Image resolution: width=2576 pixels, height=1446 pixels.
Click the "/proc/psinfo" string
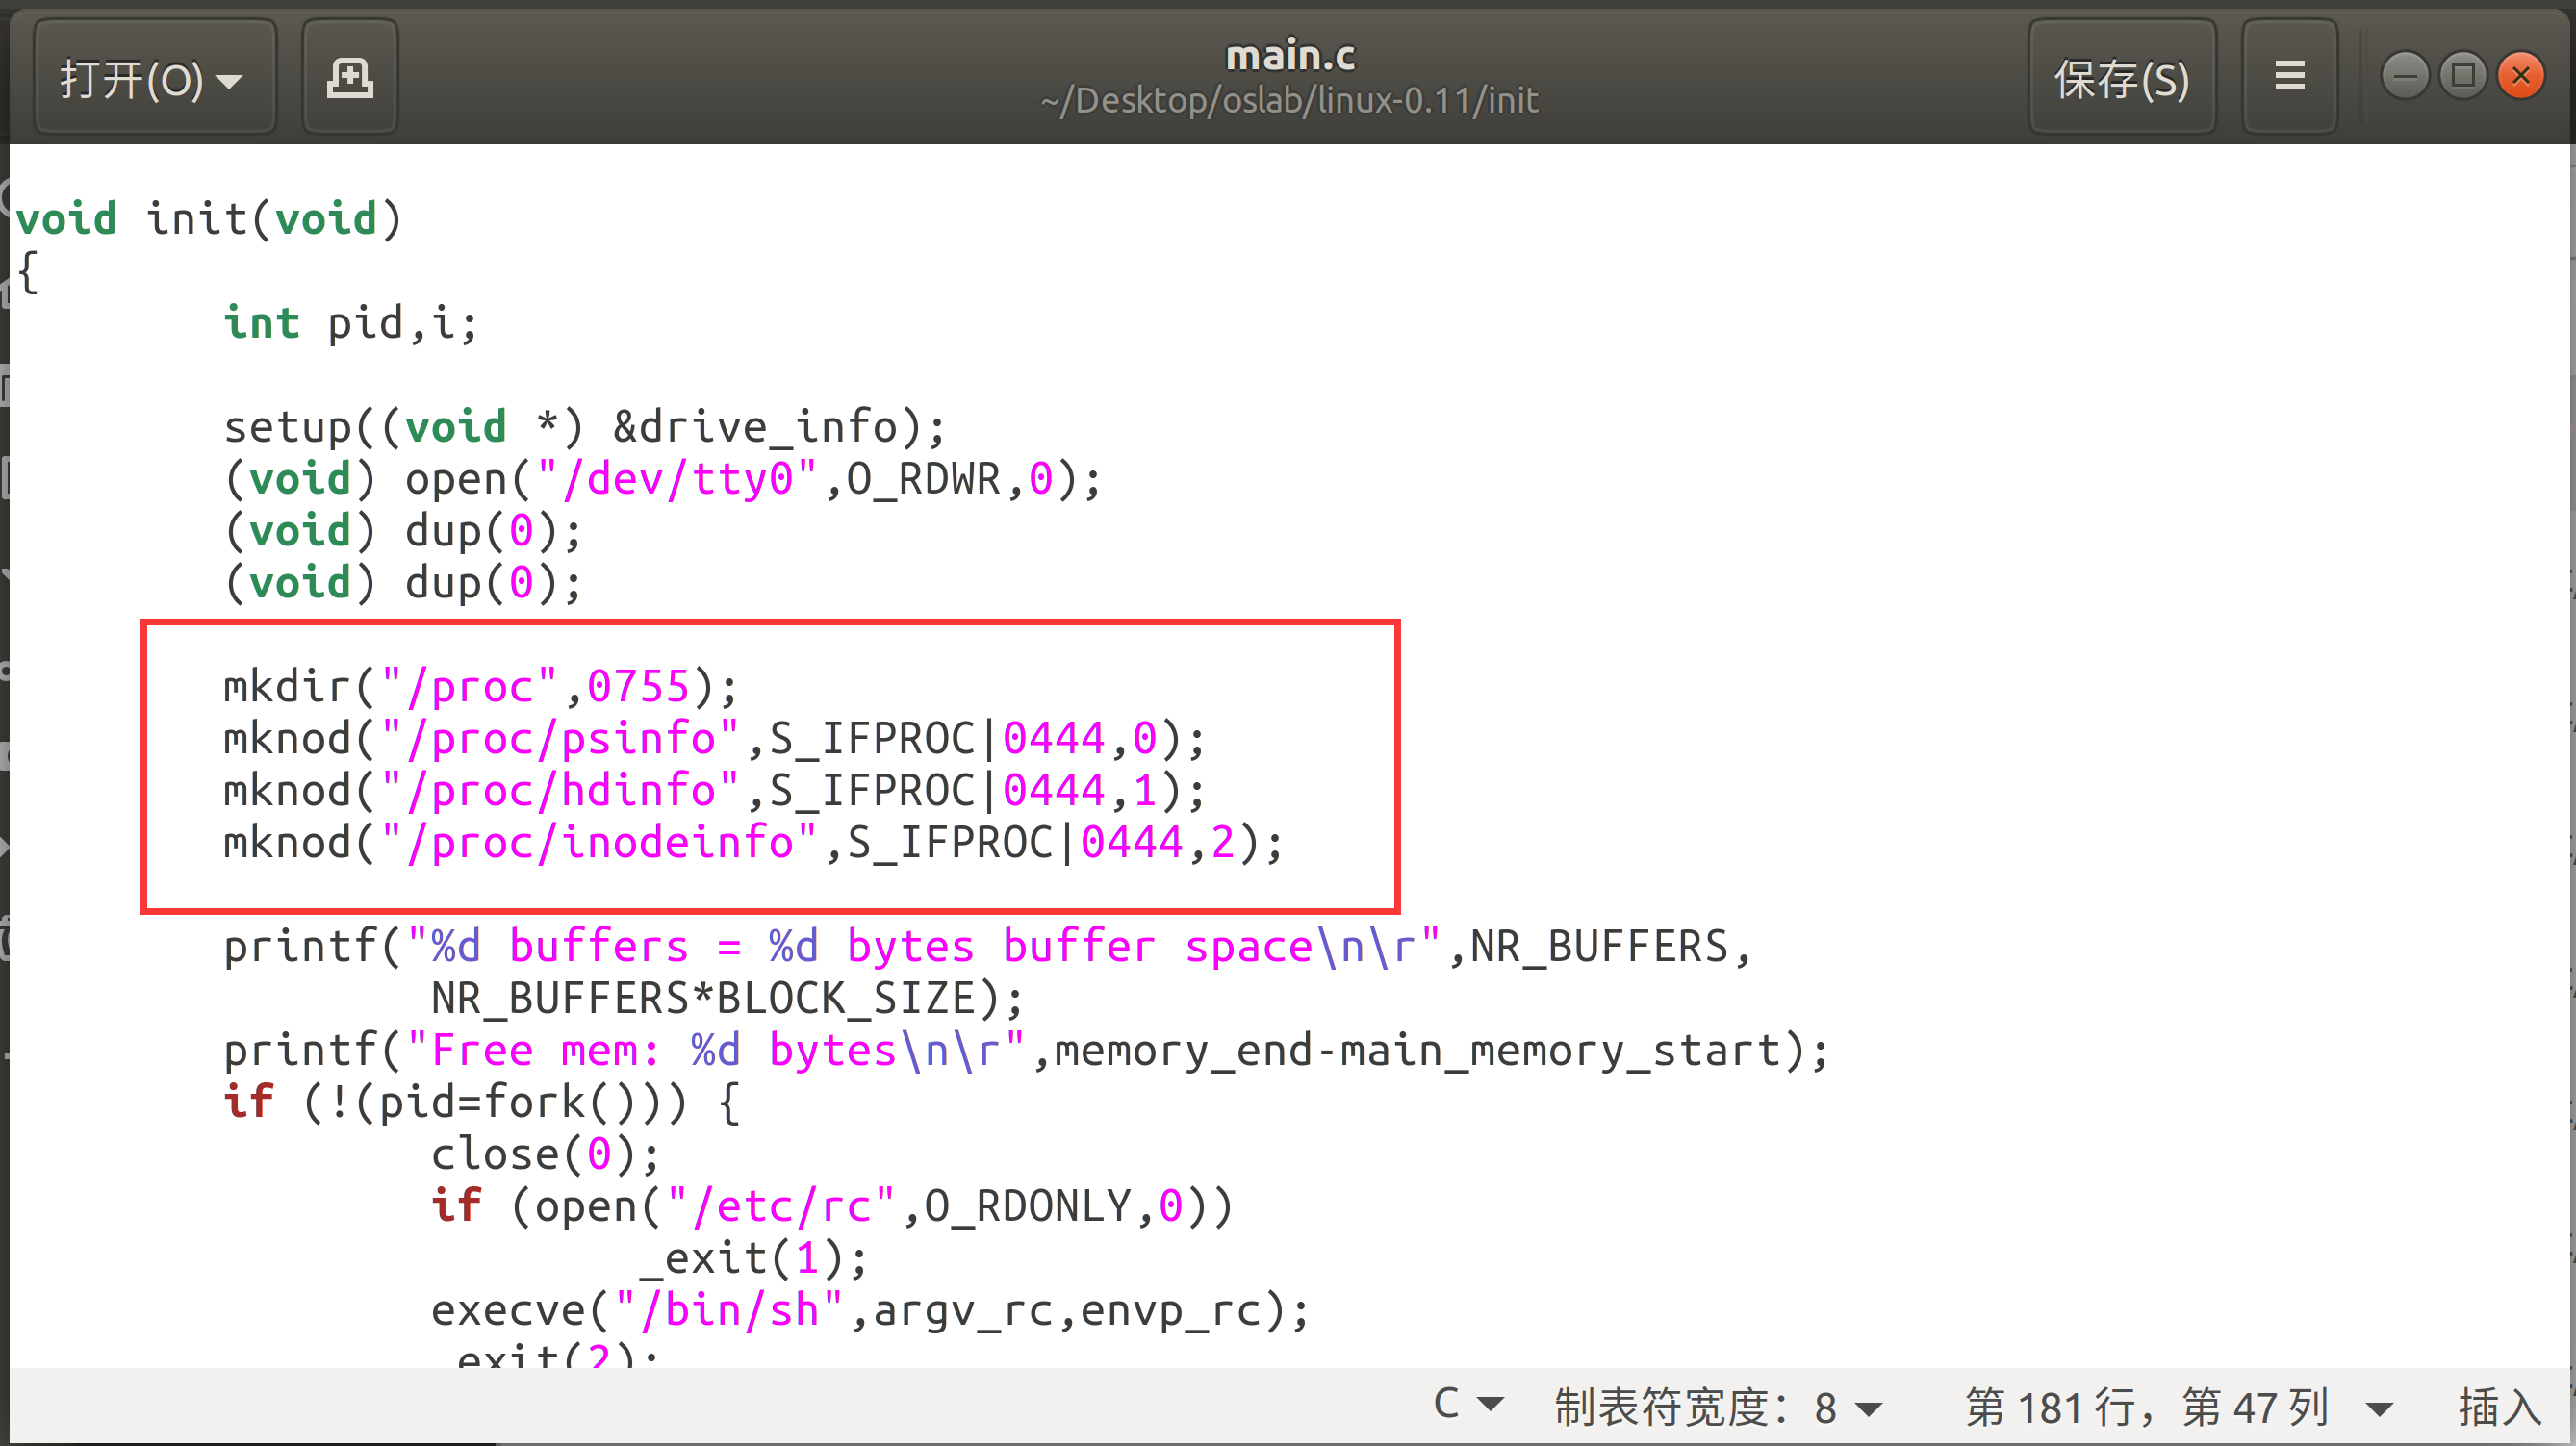point(560,739)
